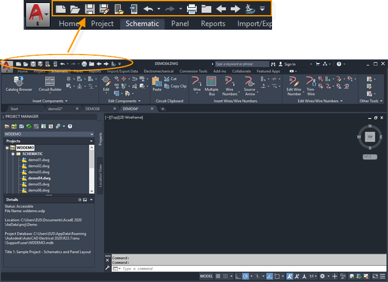This screenshot has height=282, width=388.
Task: Toggle object snap tracking in status bar
Action: (270, 276)
